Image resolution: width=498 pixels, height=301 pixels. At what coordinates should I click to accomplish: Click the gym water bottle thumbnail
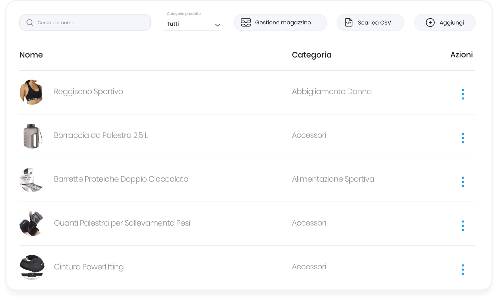[x=32, y=136]
